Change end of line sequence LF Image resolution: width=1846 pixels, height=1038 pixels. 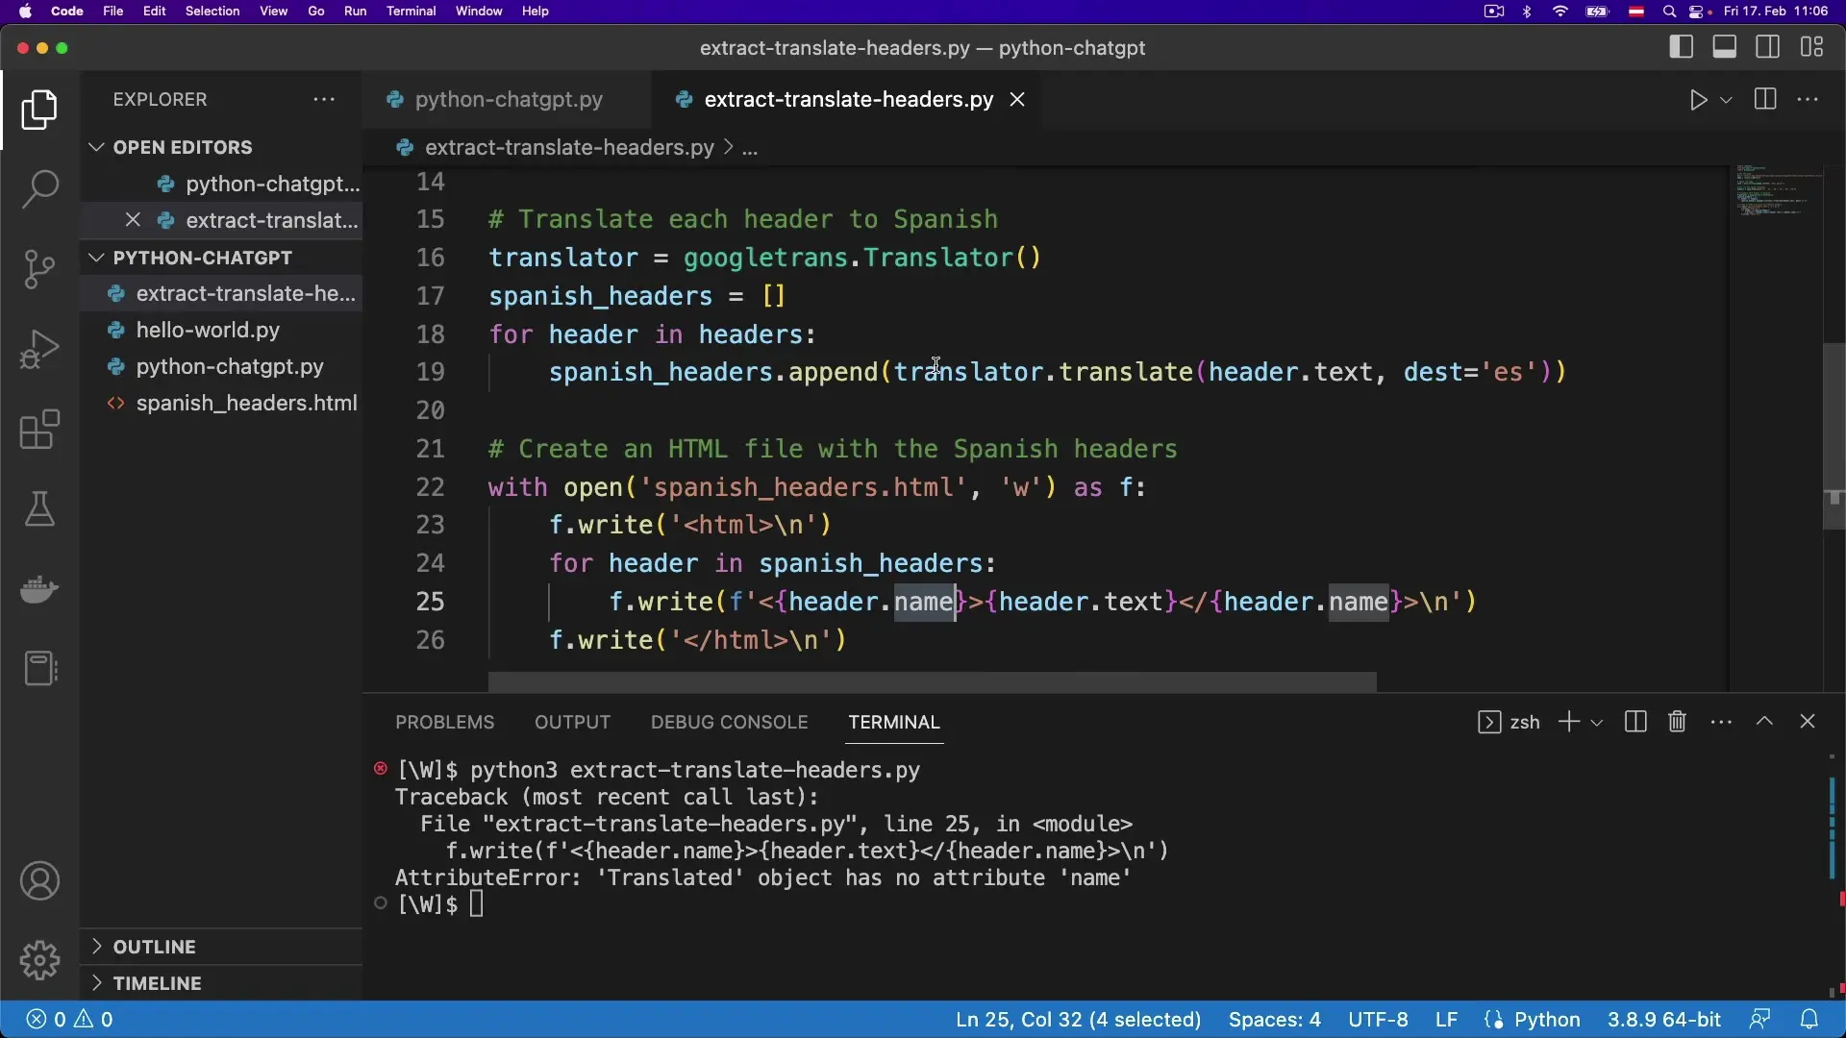tap(1447, 1020)
